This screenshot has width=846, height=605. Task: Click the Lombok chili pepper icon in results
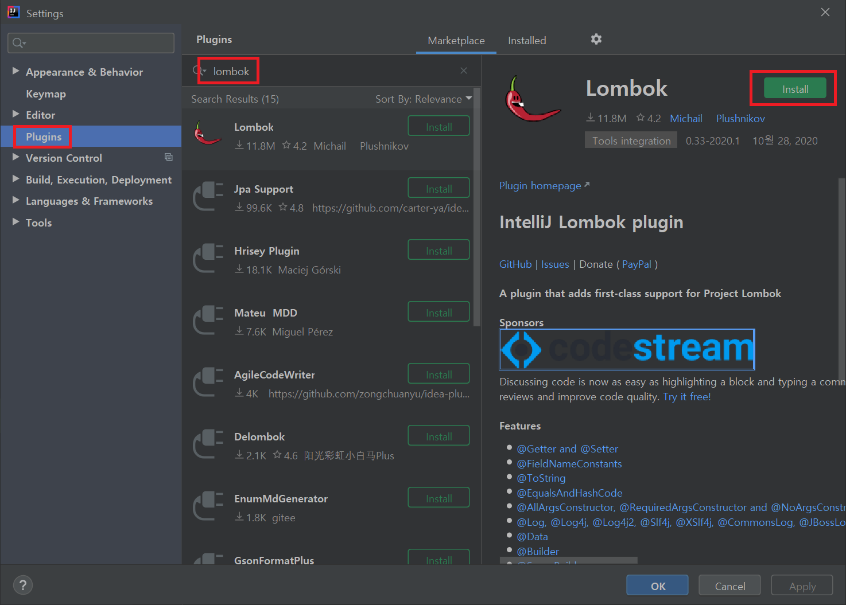(208, 133)
